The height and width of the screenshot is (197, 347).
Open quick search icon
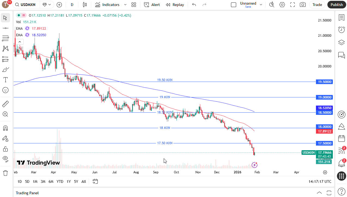[x=272, y=5]
